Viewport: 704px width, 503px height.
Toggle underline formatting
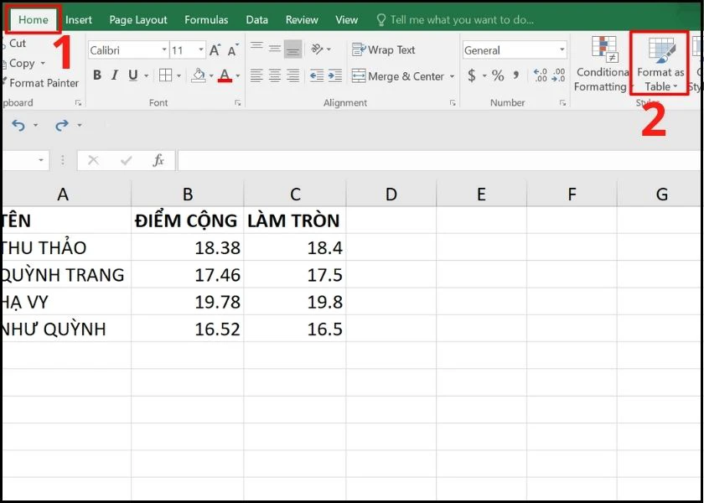[132, 75]
